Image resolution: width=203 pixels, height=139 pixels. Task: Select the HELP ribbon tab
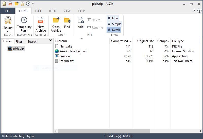(x=81, y=11)
